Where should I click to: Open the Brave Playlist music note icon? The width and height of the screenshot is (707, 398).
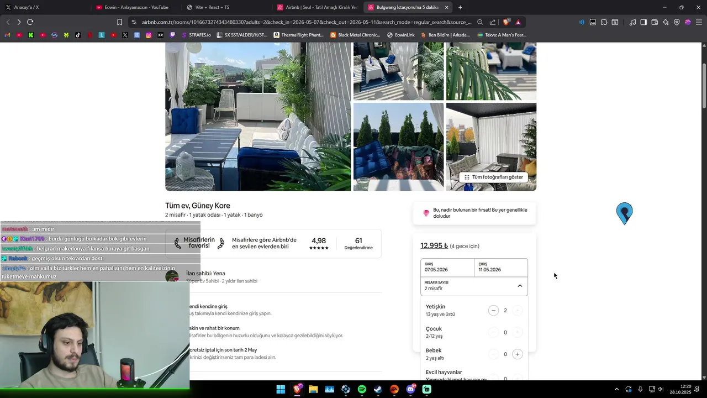(632, 22)
